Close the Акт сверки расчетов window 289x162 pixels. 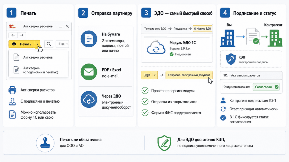(x=67, y=26)
